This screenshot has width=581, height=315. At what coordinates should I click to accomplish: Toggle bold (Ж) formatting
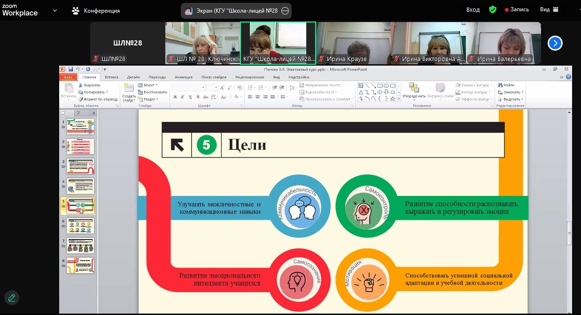175,97
